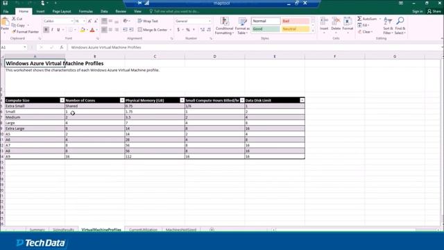Viewport: 444px width, 250px height.
Task: Apply a fill color to the cell
Action: point(83,30)
